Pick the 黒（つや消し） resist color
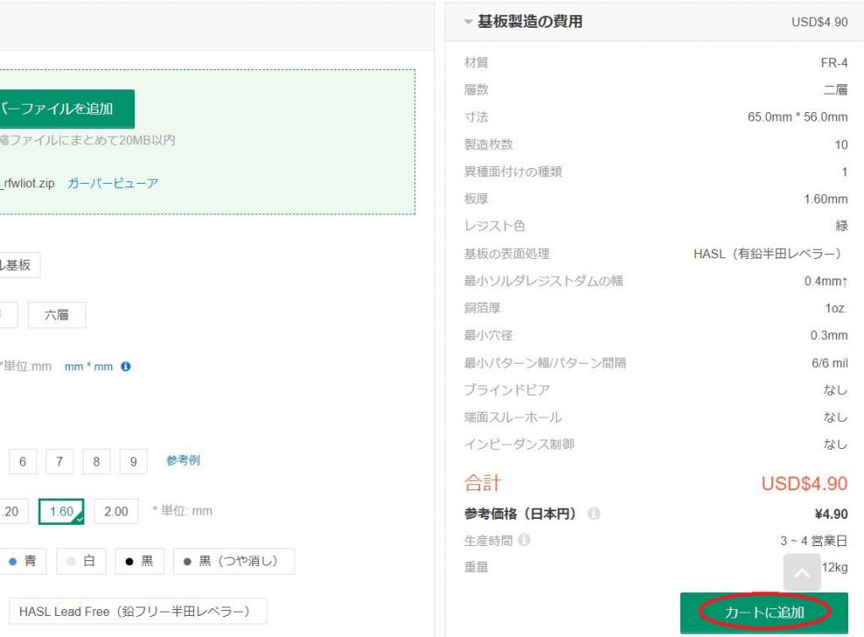The width and height of the screenshot is (864, 637). 234,561
